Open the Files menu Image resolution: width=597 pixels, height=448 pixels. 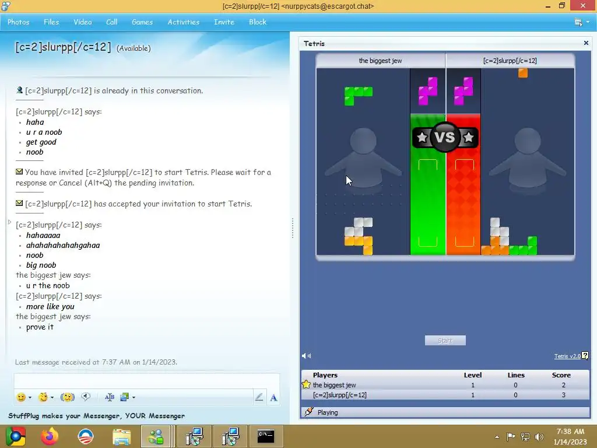point(51,22)
